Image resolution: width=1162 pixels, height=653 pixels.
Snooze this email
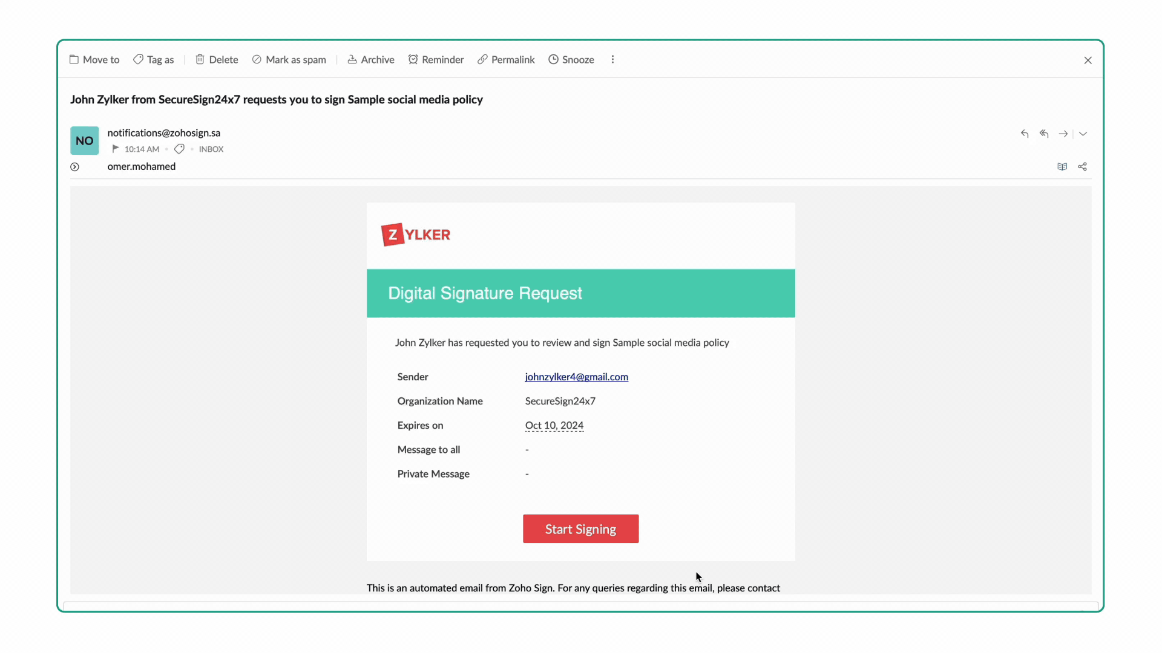click(x=571, y=59)
